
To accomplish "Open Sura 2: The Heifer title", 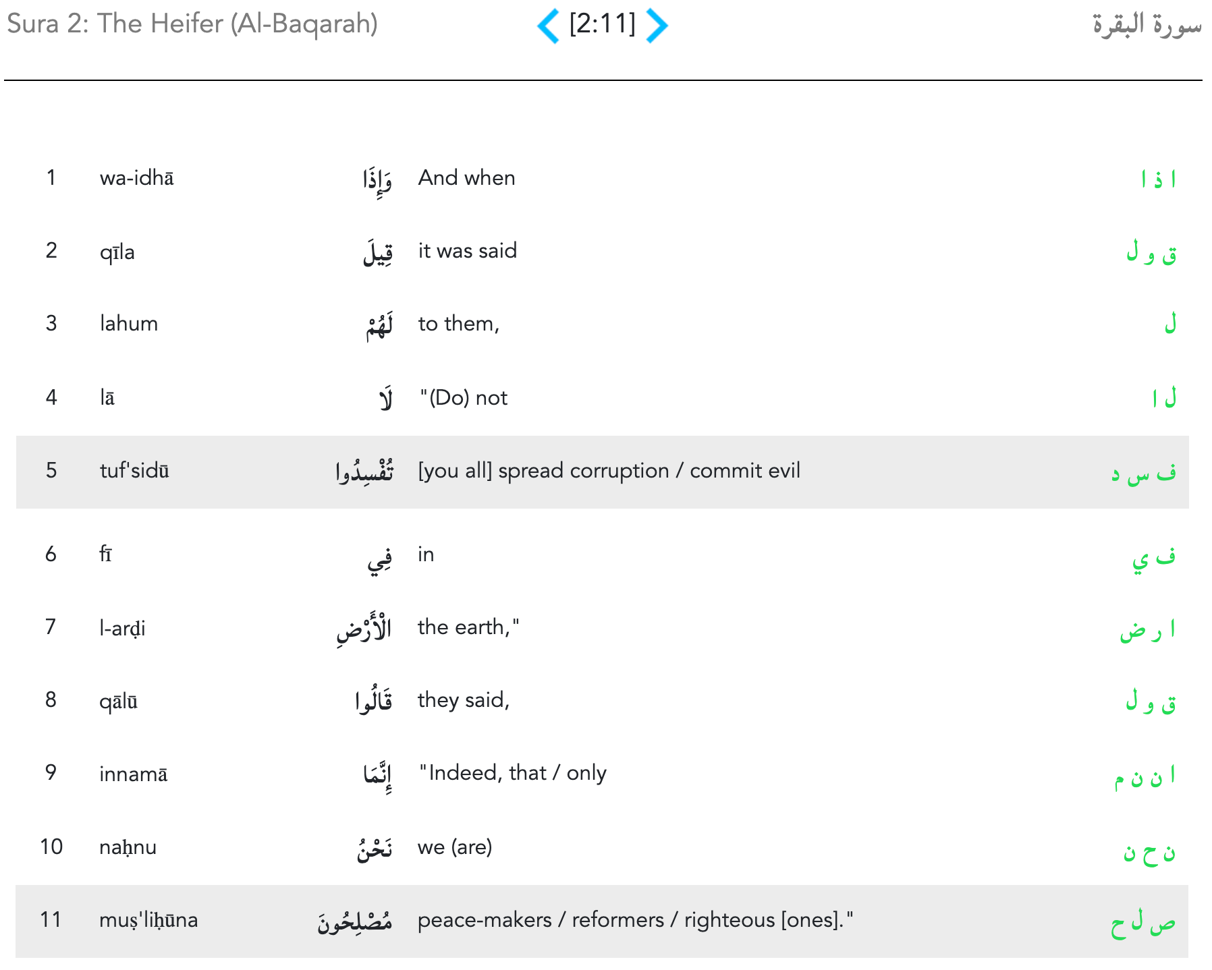I will pyautogui.click(x=192, y=24).
